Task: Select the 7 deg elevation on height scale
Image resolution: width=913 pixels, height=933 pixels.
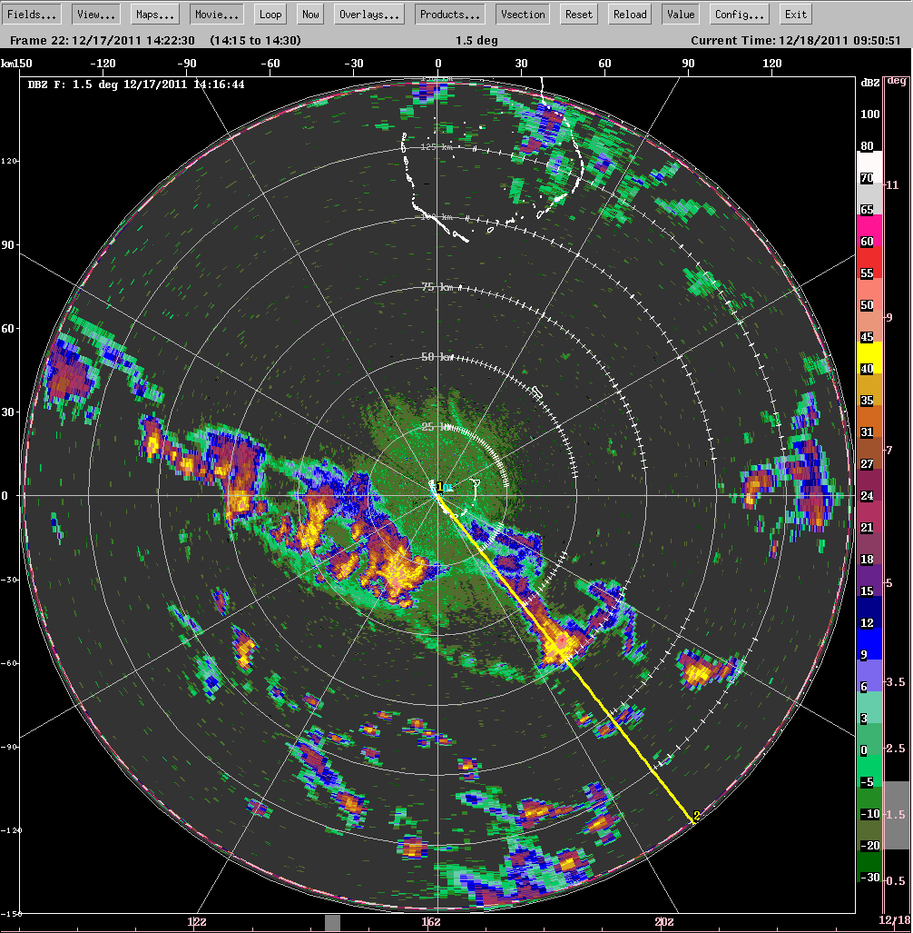Action: click(x=889, y=451)
